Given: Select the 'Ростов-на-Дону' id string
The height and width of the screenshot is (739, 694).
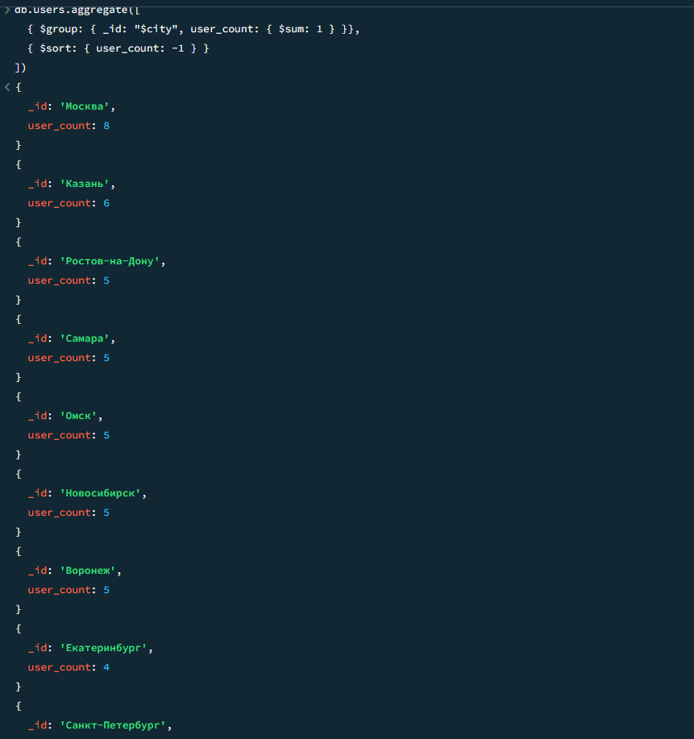Looking at the screenshot, I should pos(110,261).
